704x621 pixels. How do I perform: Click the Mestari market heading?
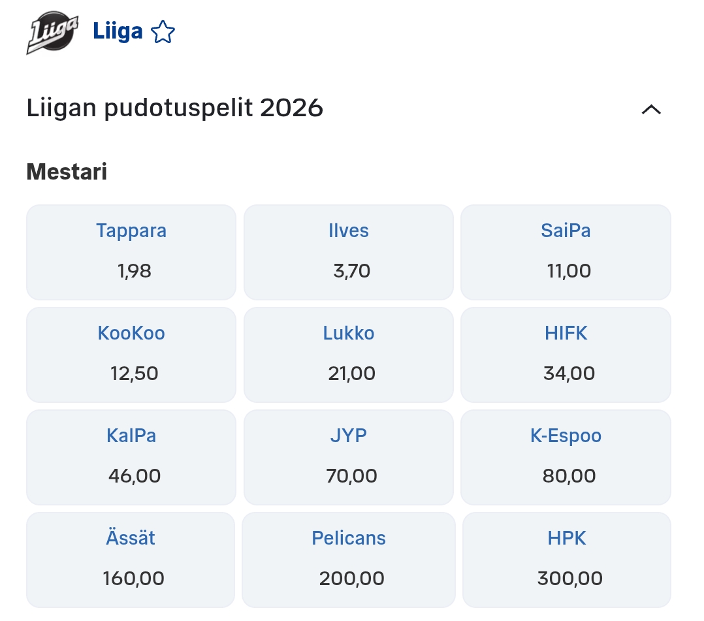click(67, 172)
